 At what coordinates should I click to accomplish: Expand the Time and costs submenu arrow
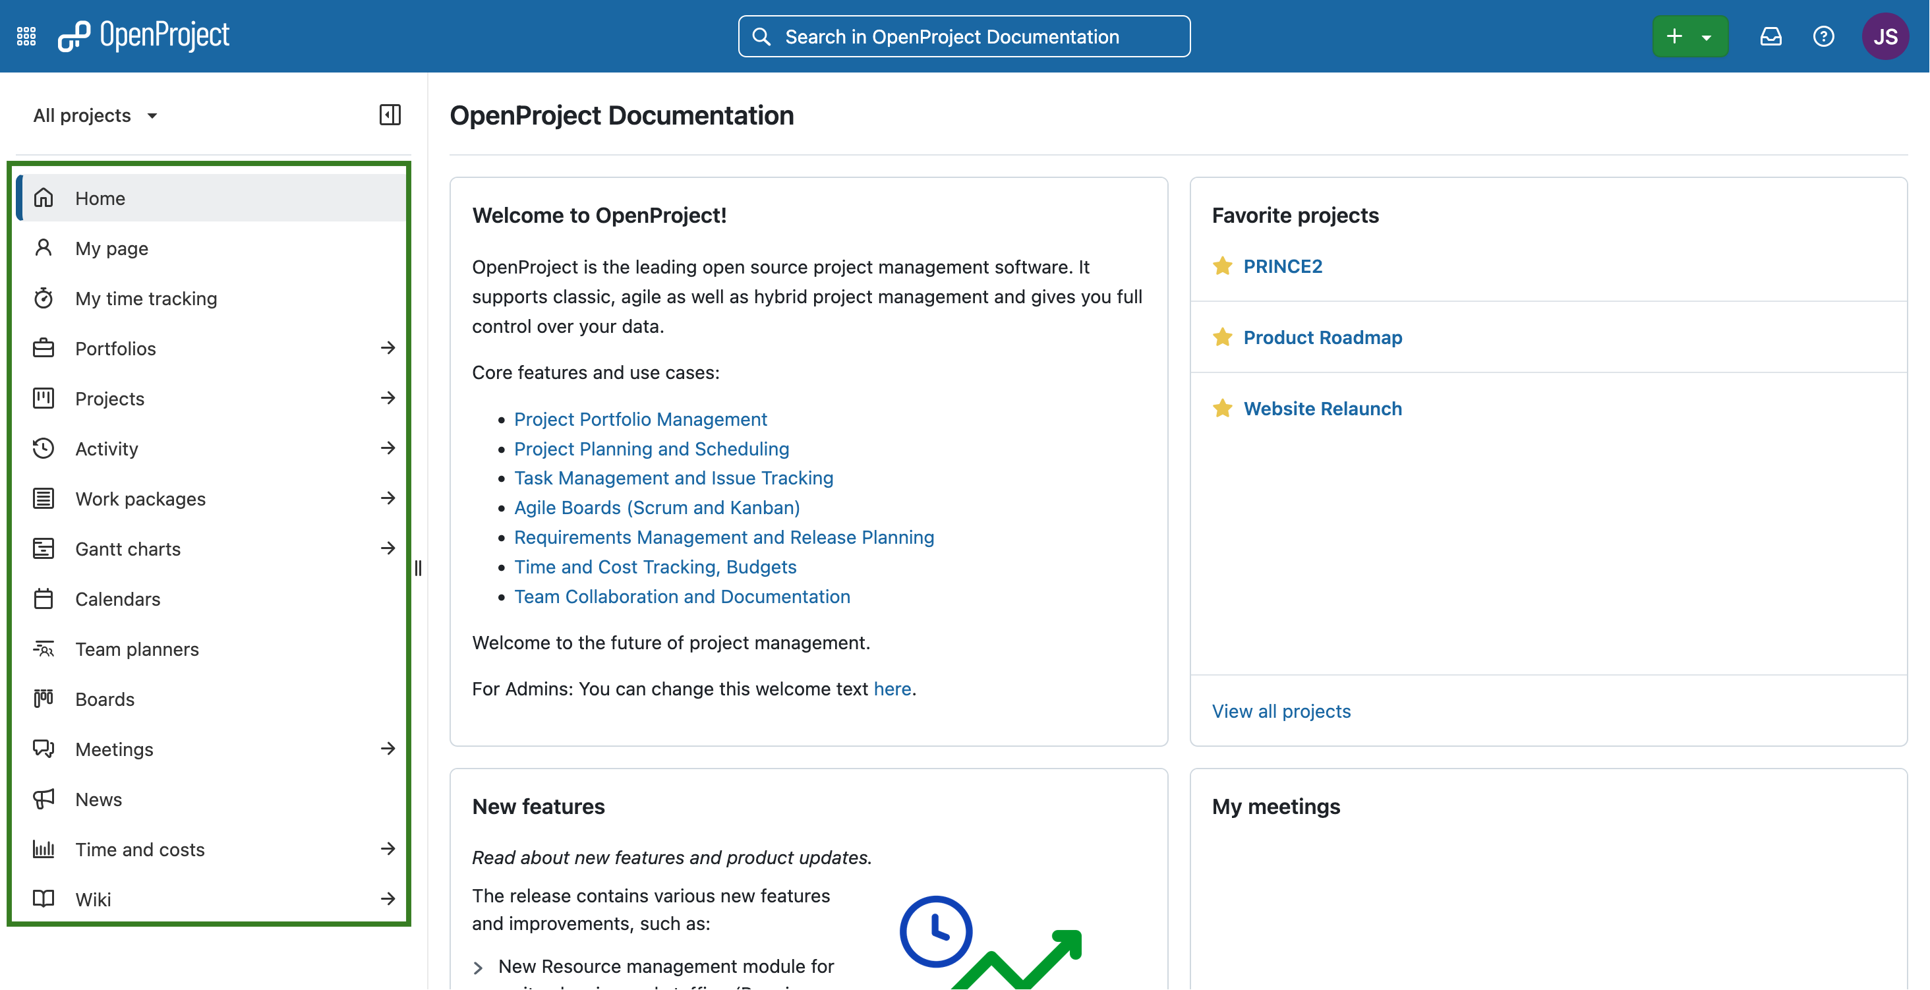pyautogui.click(x=388, y=849)
